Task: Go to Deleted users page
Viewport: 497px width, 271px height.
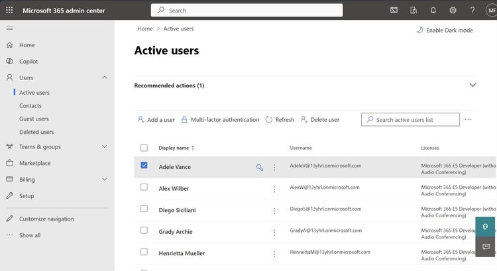Action: click(x=36, y=132)
